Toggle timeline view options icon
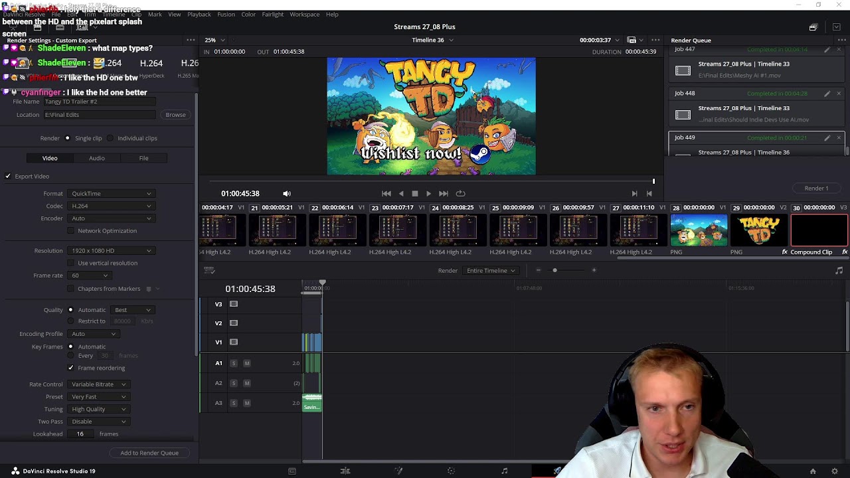Screen dimensions: 850x478 (x=209, y=271)
